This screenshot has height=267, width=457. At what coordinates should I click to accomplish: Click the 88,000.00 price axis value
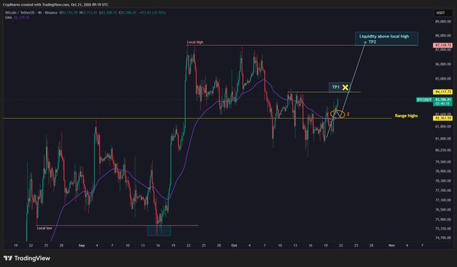(x=443, y=36)
